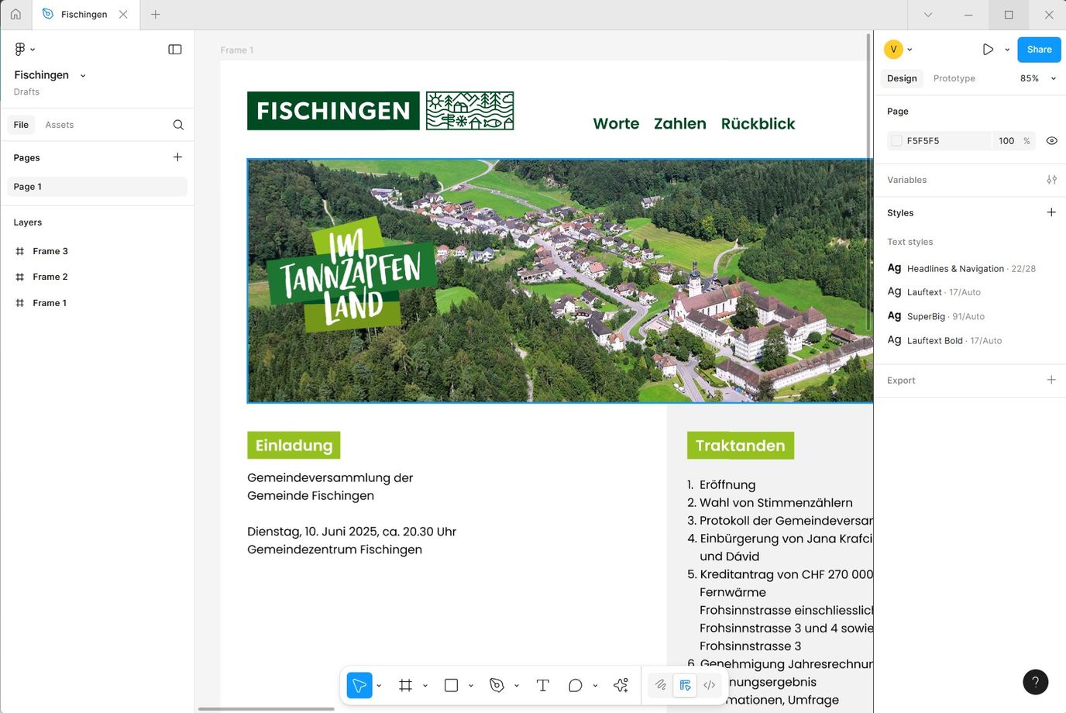Present the prototype with play icon

point(988,49)
